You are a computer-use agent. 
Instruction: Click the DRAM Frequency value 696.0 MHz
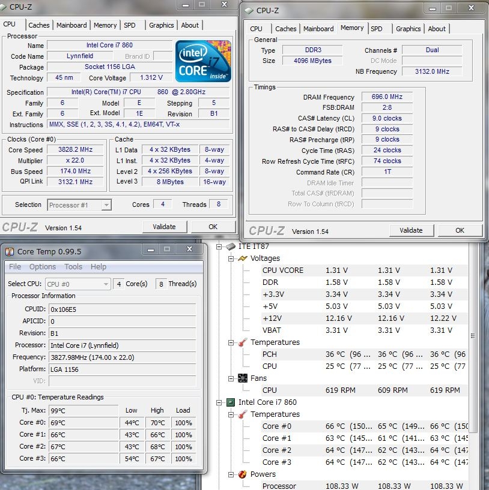click(x=387, y=97)
